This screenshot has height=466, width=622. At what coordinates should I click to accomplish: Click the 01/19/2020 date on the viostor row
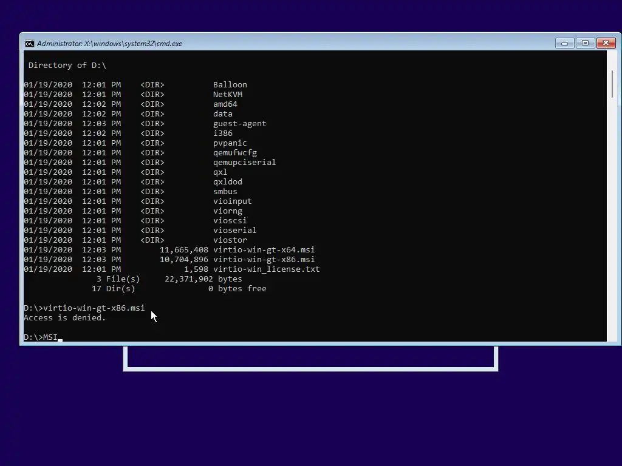pos(48,240)
